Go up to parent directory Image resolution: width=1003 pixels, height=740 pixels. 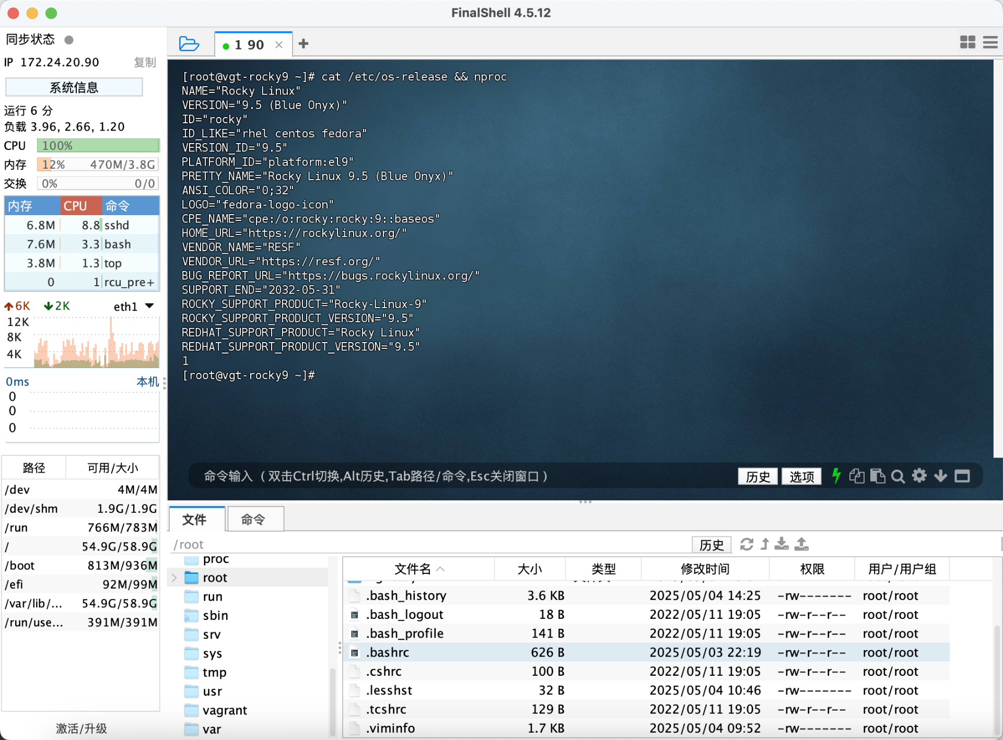pos(765,544)
